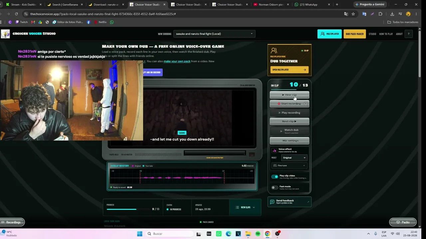Click Play recording
Screen dimensions: 426x239
click(289, 113)
